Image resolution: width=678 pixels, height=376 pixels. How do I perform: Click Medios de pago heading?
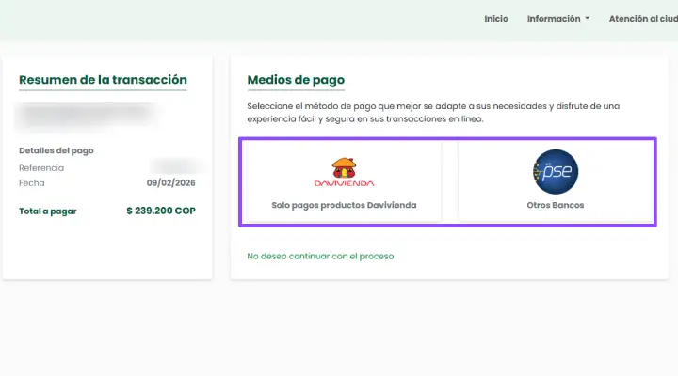[x=296, y=80]
